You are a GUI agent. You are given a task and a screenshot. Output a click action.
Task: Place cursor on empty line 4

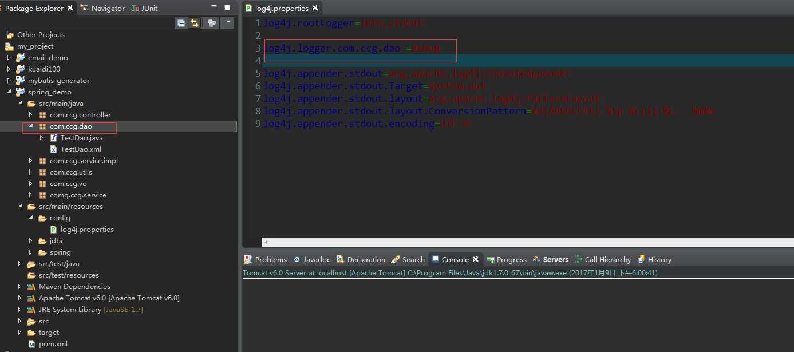(528, 61)
